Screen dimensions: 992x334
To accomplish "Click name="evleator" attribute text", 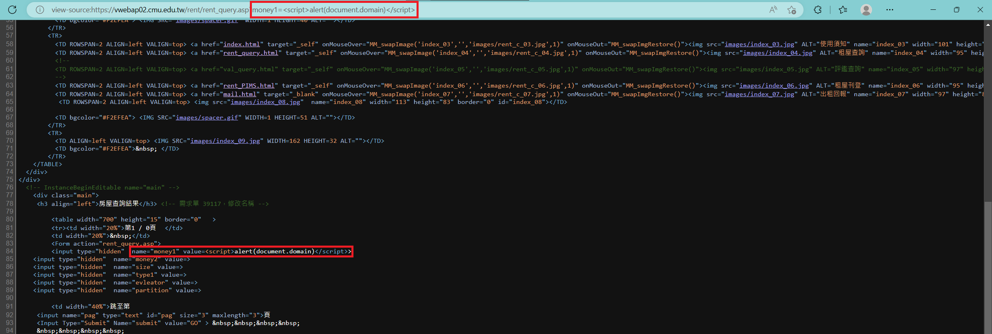I will [141, 282].
